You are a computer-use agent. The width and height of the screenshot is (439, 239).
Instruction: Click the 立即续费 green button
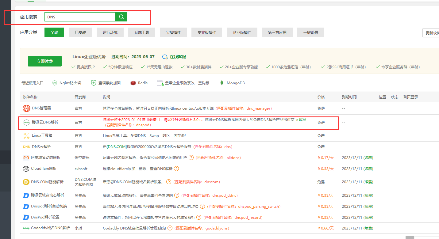[45, 61]
